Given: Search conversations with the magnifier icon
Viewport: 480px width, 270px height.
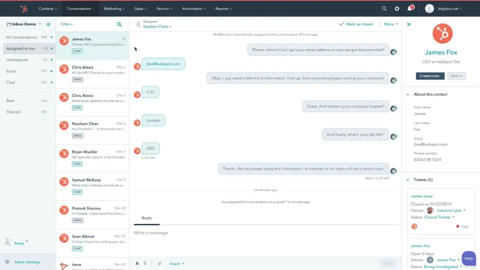Looking at the screenshot, I should 119,24.
